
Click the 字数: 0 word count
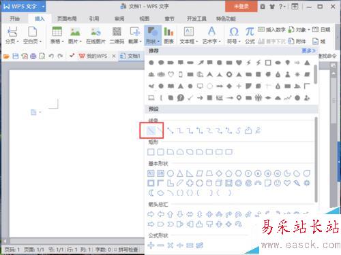103,250
